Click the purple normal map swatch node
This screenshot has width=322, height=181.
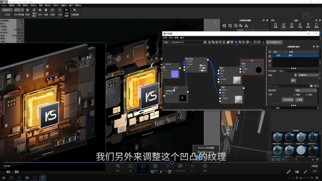[175, 74]
